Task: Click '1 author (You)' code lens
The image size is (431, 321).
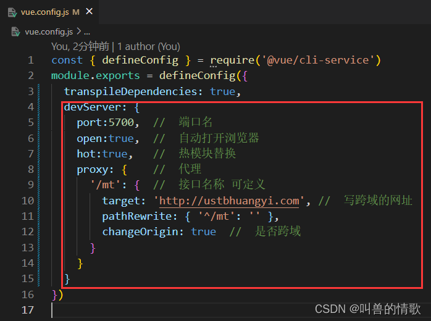Action: point(149,46)
